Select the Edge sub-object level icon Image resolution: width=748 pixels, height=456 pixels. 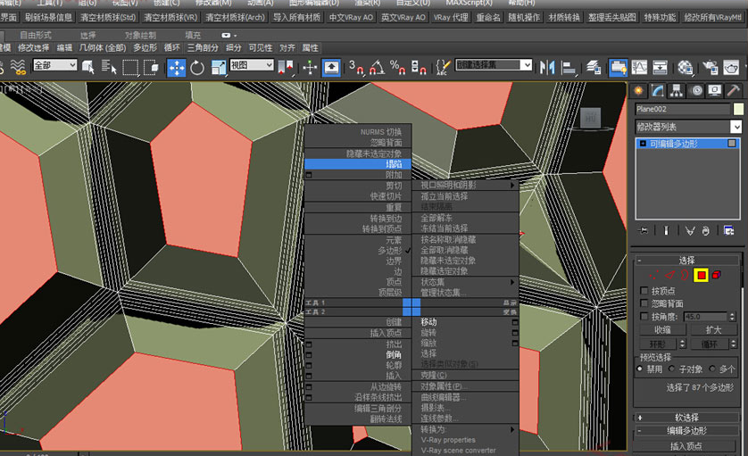coord(670,275)
